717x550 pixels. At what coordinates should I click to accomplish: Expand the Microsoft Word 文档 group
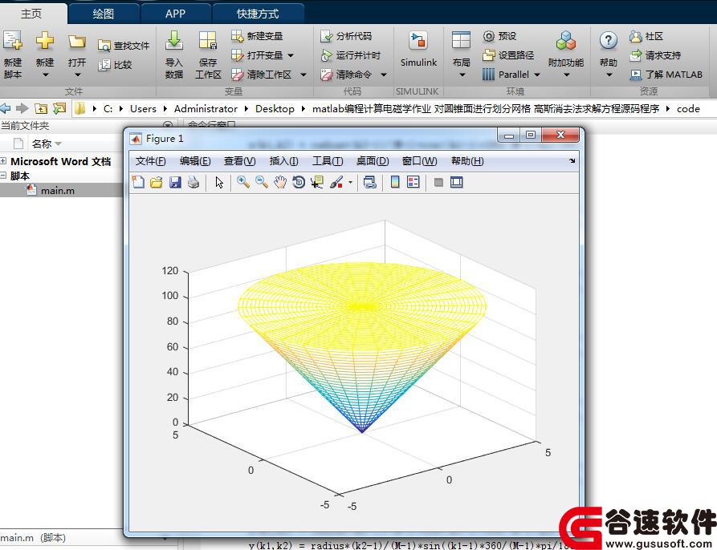(x=3, y=160)
